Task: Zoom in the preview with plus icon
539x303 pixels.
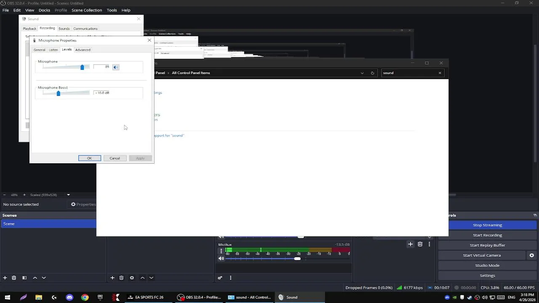Action: click(x=24, y=195)
